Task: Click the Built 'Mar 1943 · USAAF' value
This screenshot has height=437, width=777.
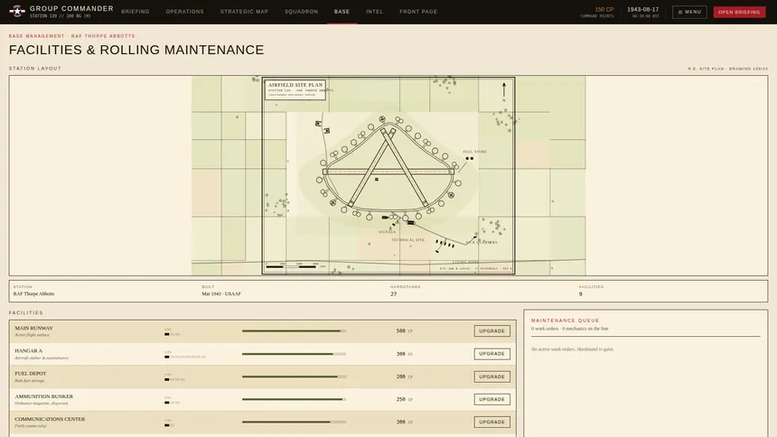Action: (x=221, y=293)
